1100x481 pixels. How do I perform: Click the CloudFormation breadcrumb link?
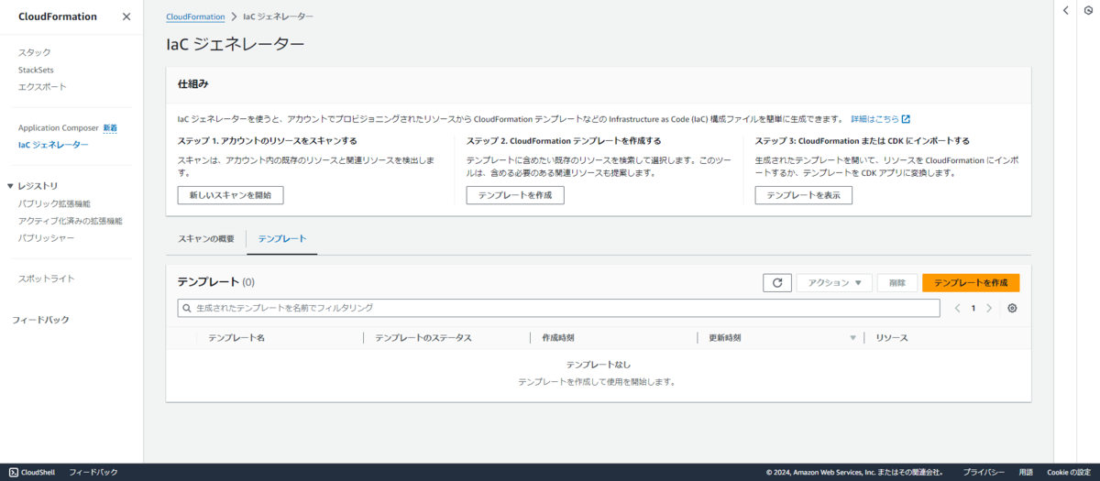pos(195,16)
